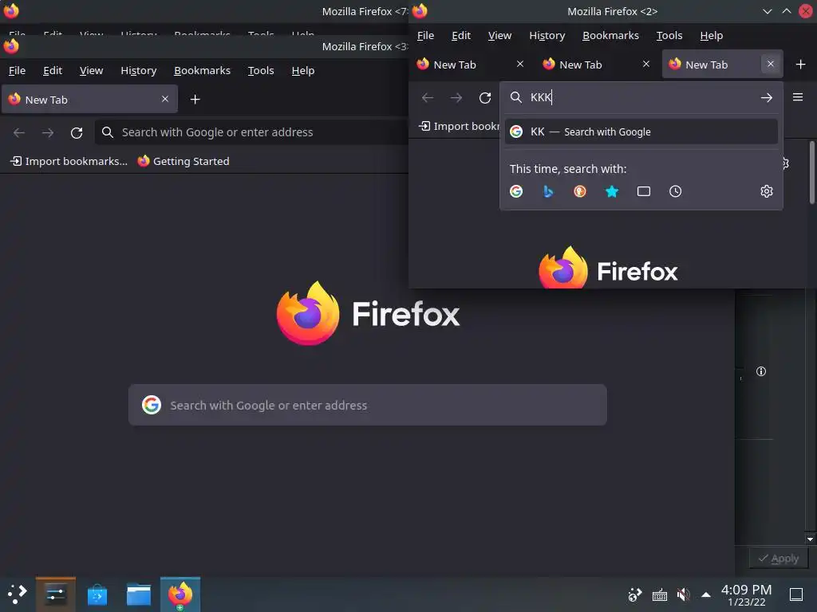This screenshot has width=817, height=612.
Task: Search this time with Google icon
Action: click(516, 191)
